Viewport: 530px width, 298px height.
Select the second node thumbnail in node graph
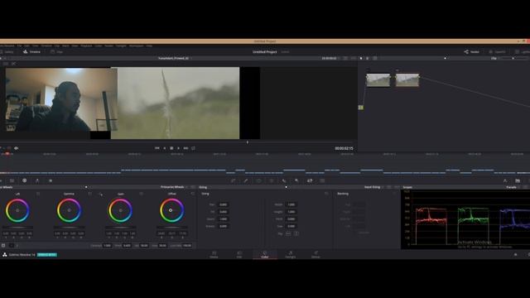(x=407, y=80)
